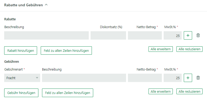
Task: Click Alle reduzieren in the Rabatte section
Action: [190, 49]
